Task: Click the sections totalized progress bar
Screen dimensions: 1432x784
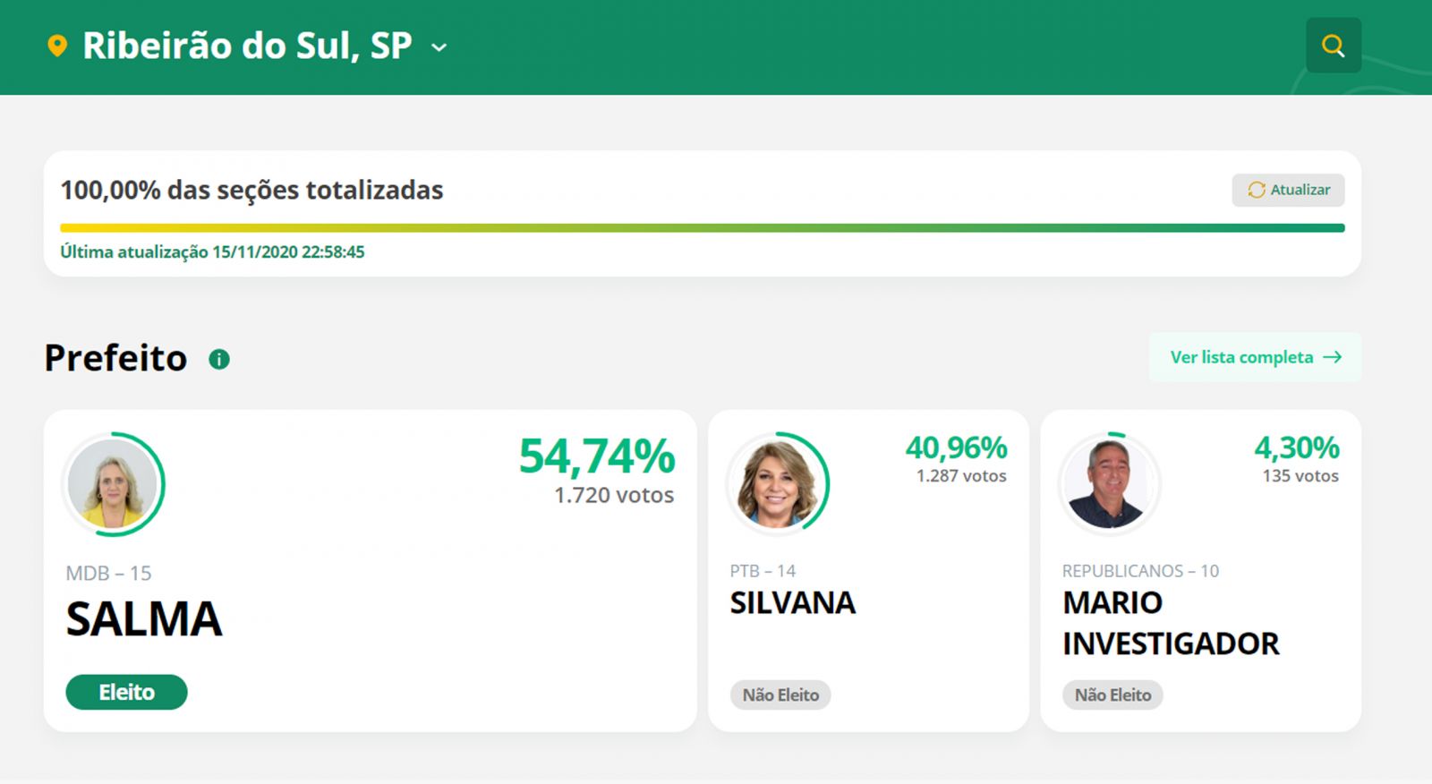Action: [x=702, y=228]
